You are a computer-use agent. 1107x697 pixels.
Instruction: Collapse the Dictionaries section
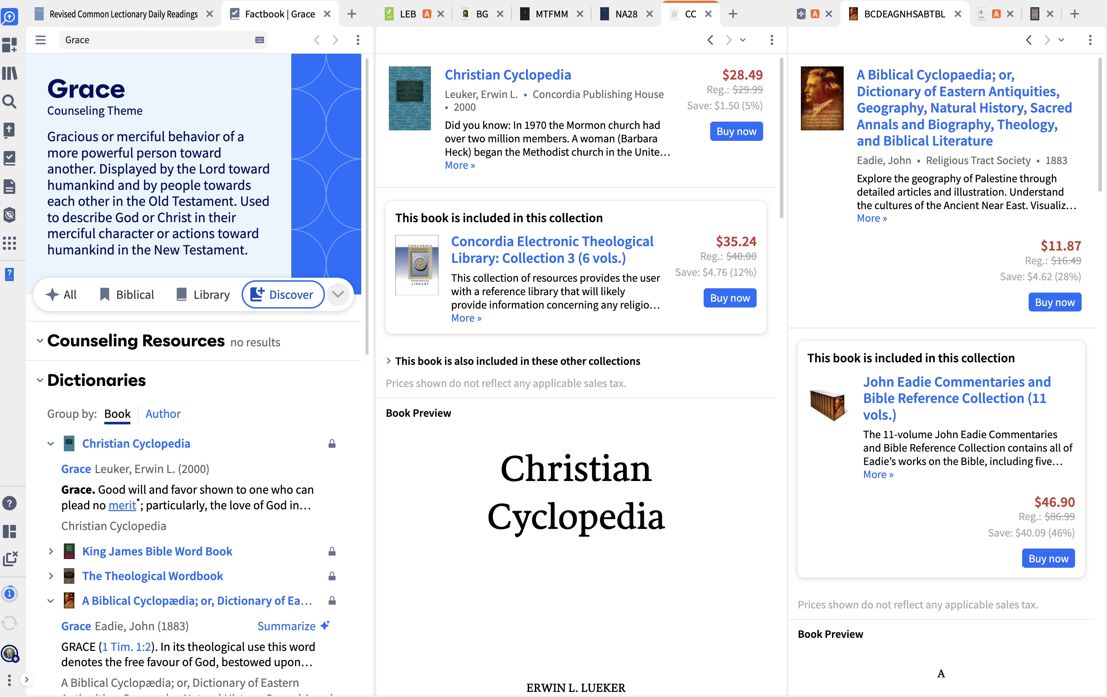(x=40, y=380)
